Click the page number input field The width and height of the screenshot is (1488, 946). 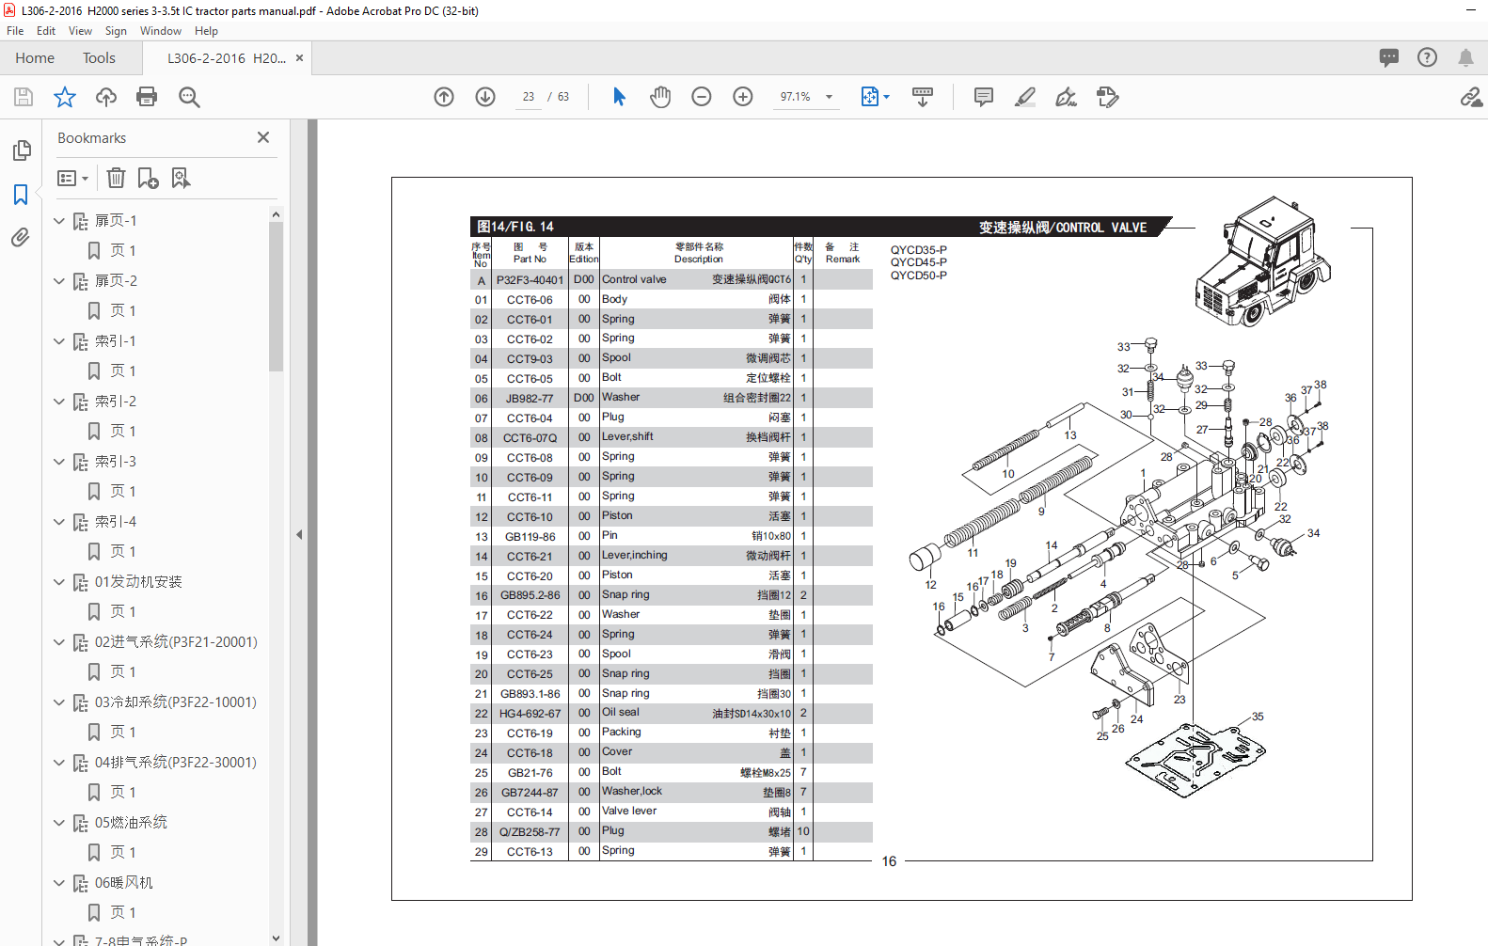529,97
